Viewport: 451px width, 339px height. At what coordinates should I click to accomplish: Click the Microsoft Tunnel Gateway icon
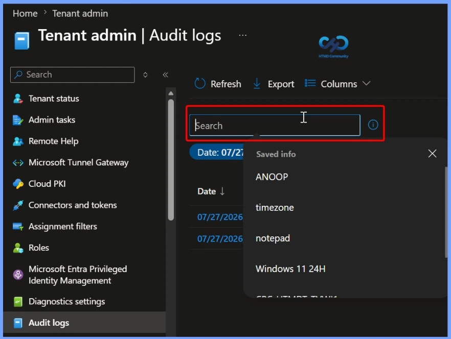click(x=18, y=162)
